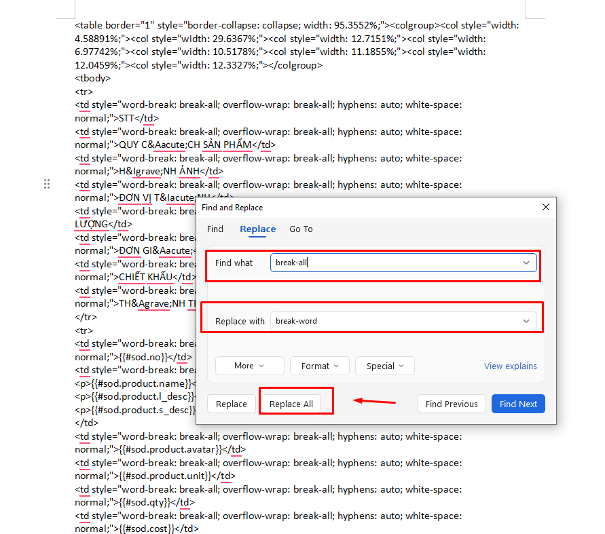605x534 pixels.
Task: Click into the Find what text field
Action: pyautogui.click(x=394, y=263)
